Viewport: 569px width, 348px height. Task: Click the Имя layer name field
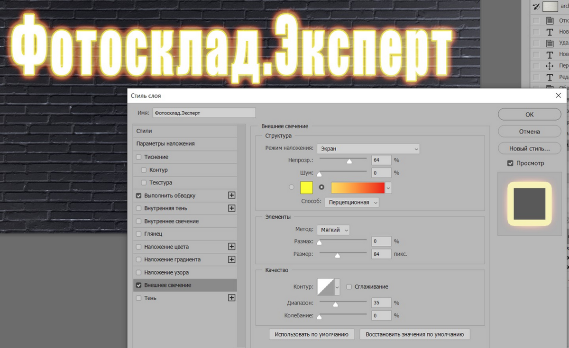coord(204,113)
